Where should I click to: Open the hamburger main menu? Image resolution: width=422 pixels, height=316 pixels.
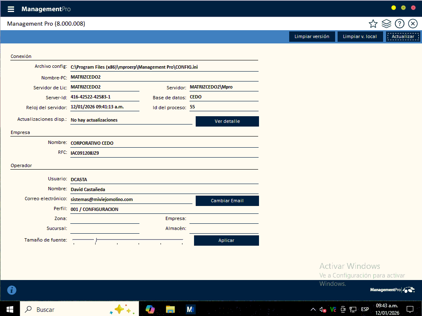[11, 9]
